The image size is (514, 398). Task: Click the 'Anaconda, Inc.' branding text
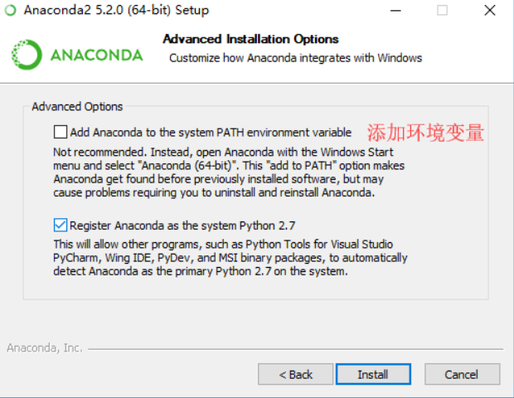(x=45, y=348)
